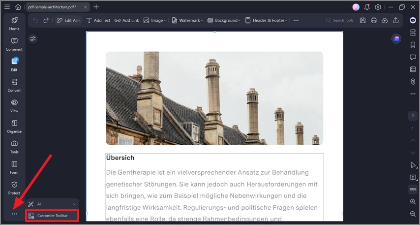Image resolution: width=420 pixels, height=225 pixels.
Task: Click the current page number box
Action: point(413,116)
